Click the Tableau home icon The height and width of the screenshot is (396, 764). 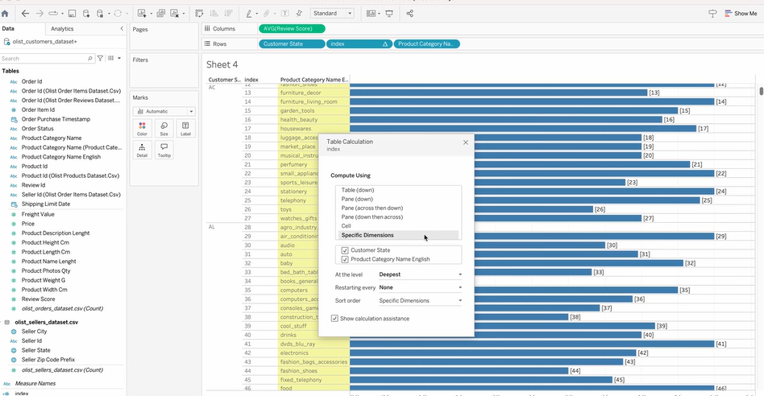[6, 14]
